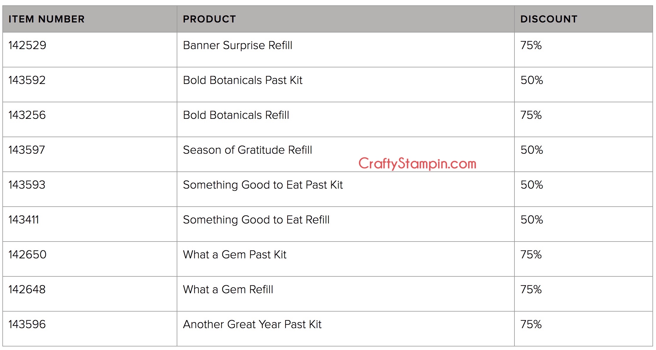The height and width of the screenshot is (350, 656).
Task: Select item number 142529
Action: [x=27, y=45]
